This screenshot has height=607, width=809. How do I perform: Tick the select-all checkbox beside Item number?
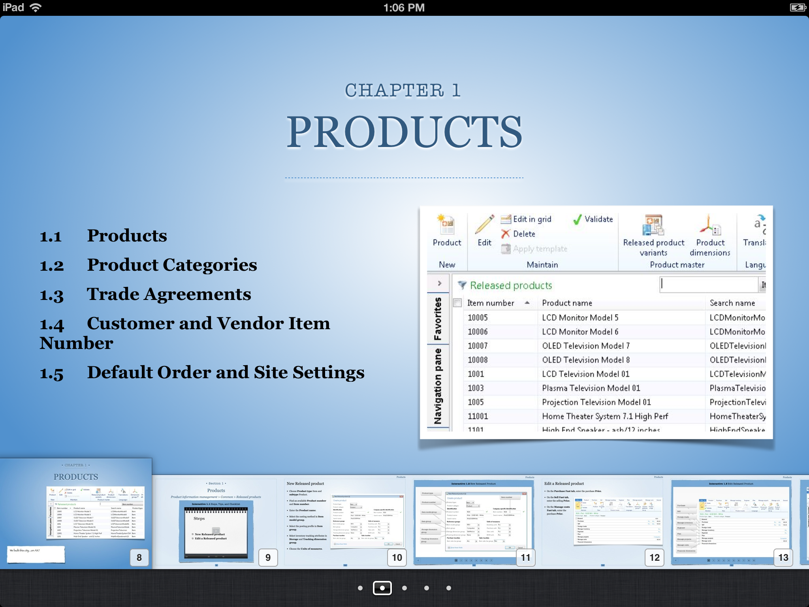coord(457,303)
